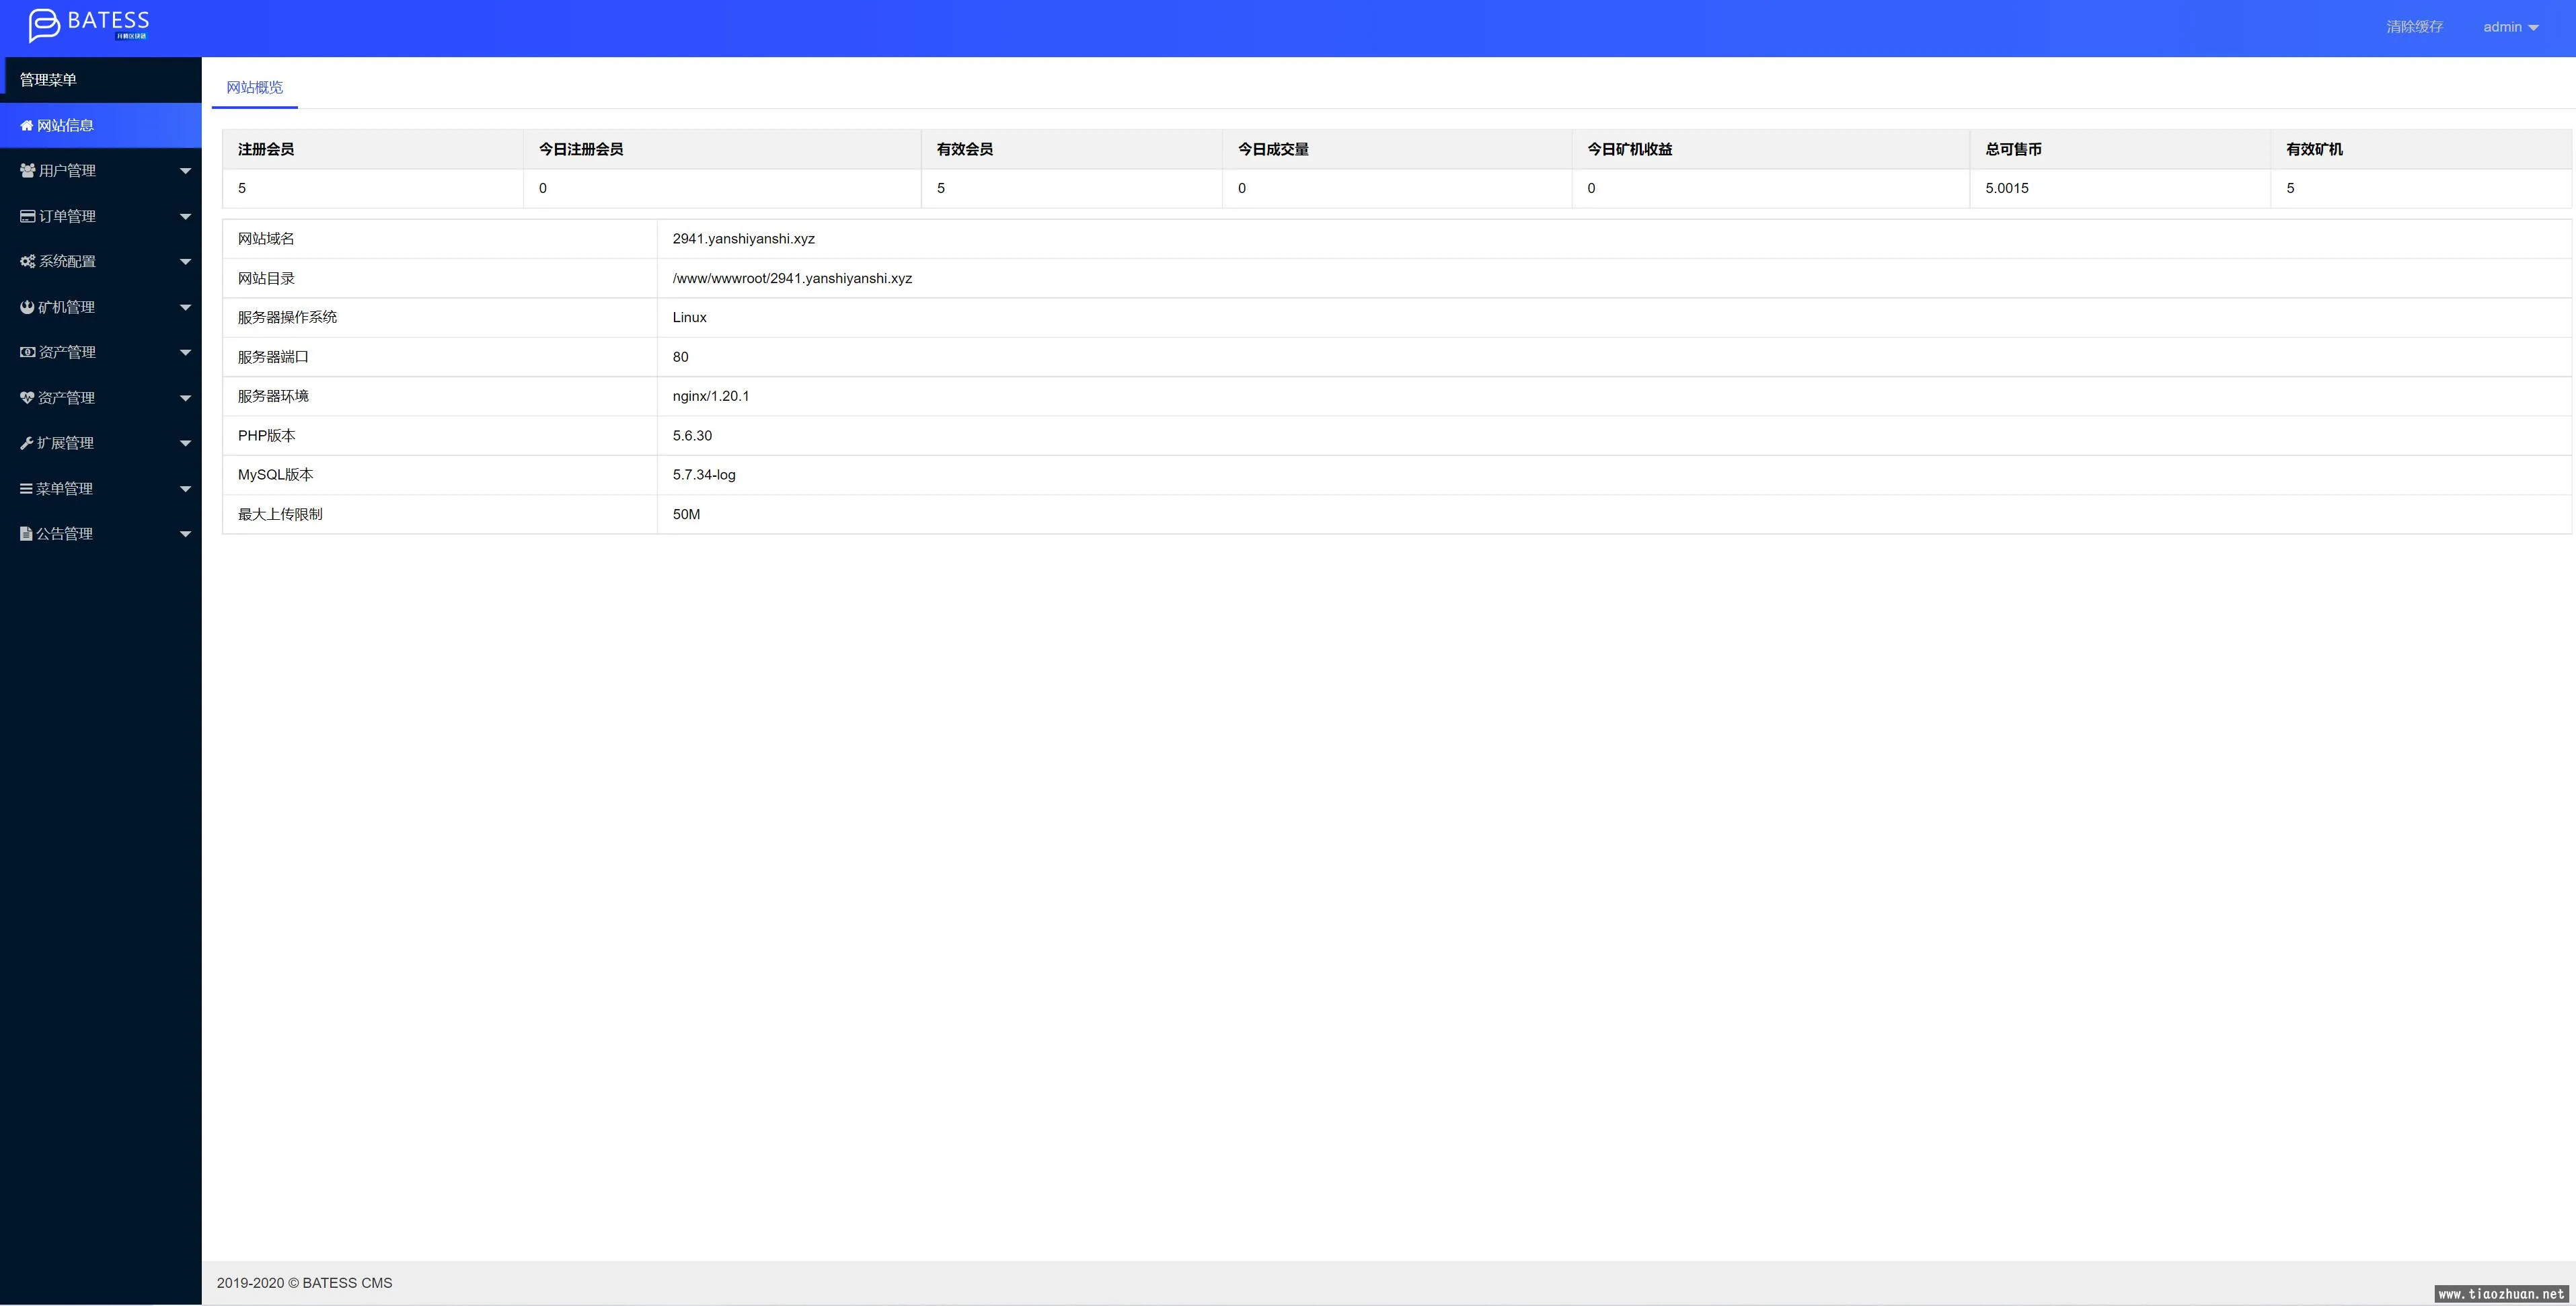Click the port value 80

click(681, 357)
